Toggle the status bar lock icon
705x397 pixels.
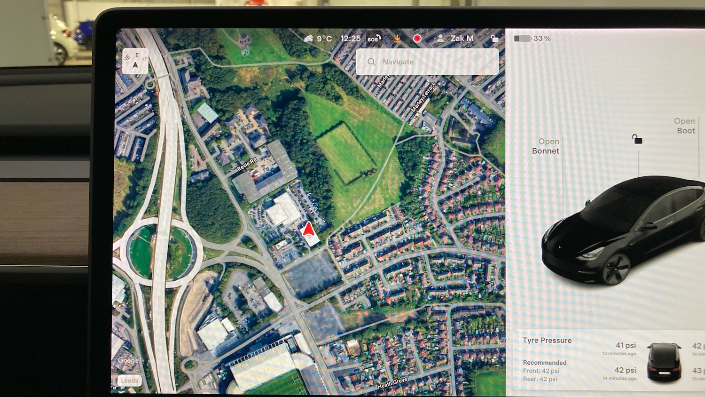(x=494, y=39)
